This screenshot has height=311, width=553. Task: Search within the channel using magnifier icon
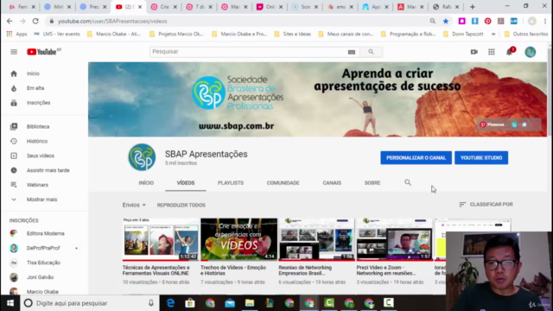coord(408,182)
